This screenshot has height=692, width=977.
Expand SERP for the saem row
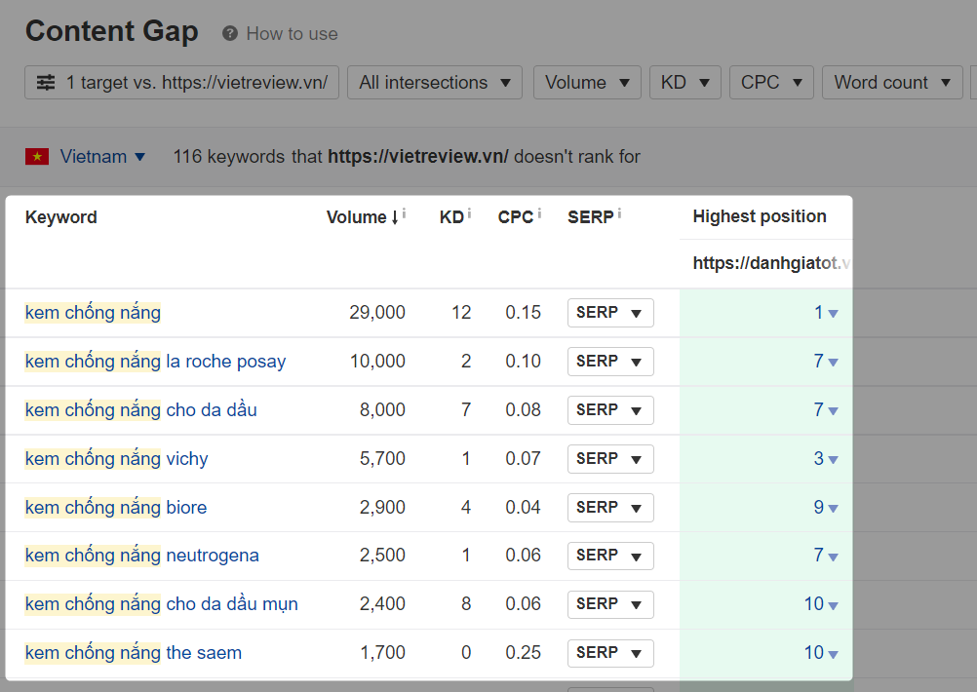click(x=610, y=653)
